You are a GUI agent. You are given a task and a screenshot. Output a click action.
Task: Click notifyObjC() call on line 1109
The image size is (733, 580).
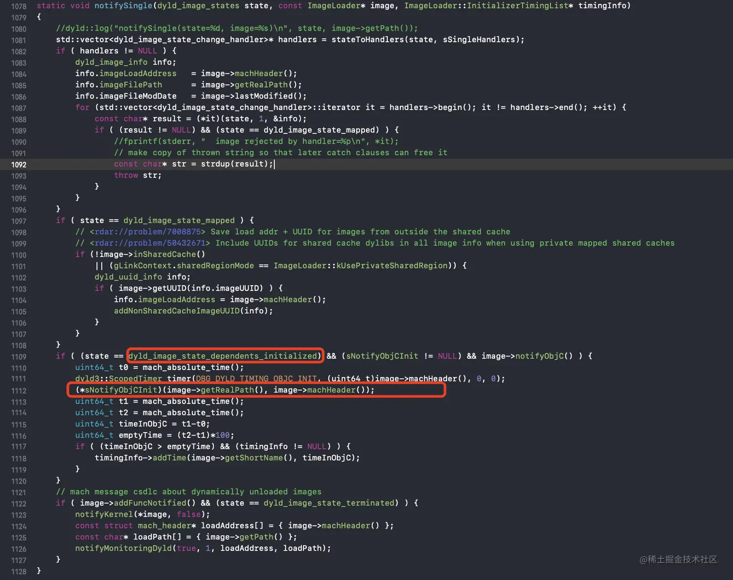tap(544, 356)
